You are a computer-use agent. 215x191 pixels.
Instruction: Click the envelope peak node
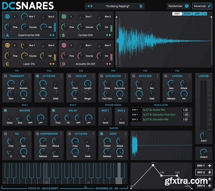(x=153, y=165)
